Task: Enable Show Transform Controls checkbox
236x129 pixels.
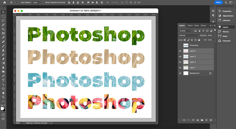Action: click(x=43, y=2)
